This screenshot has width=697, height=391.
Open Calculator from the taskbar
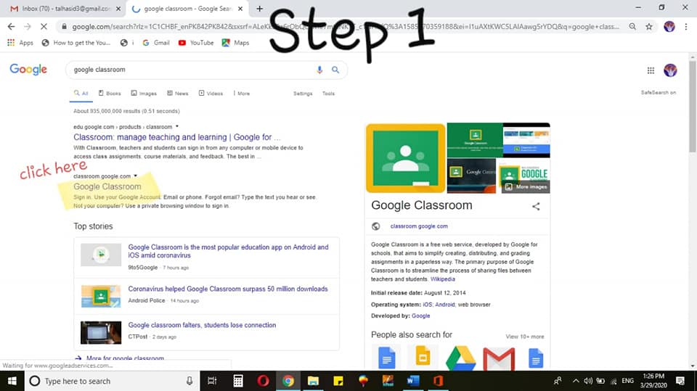tap(238, 382)
